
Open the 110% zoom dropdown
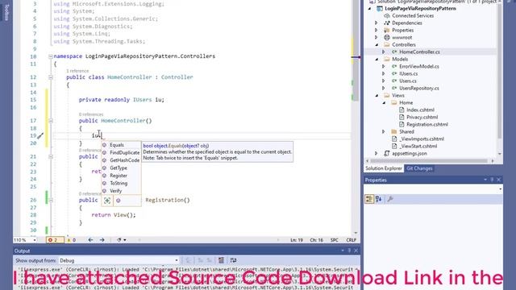34,240
